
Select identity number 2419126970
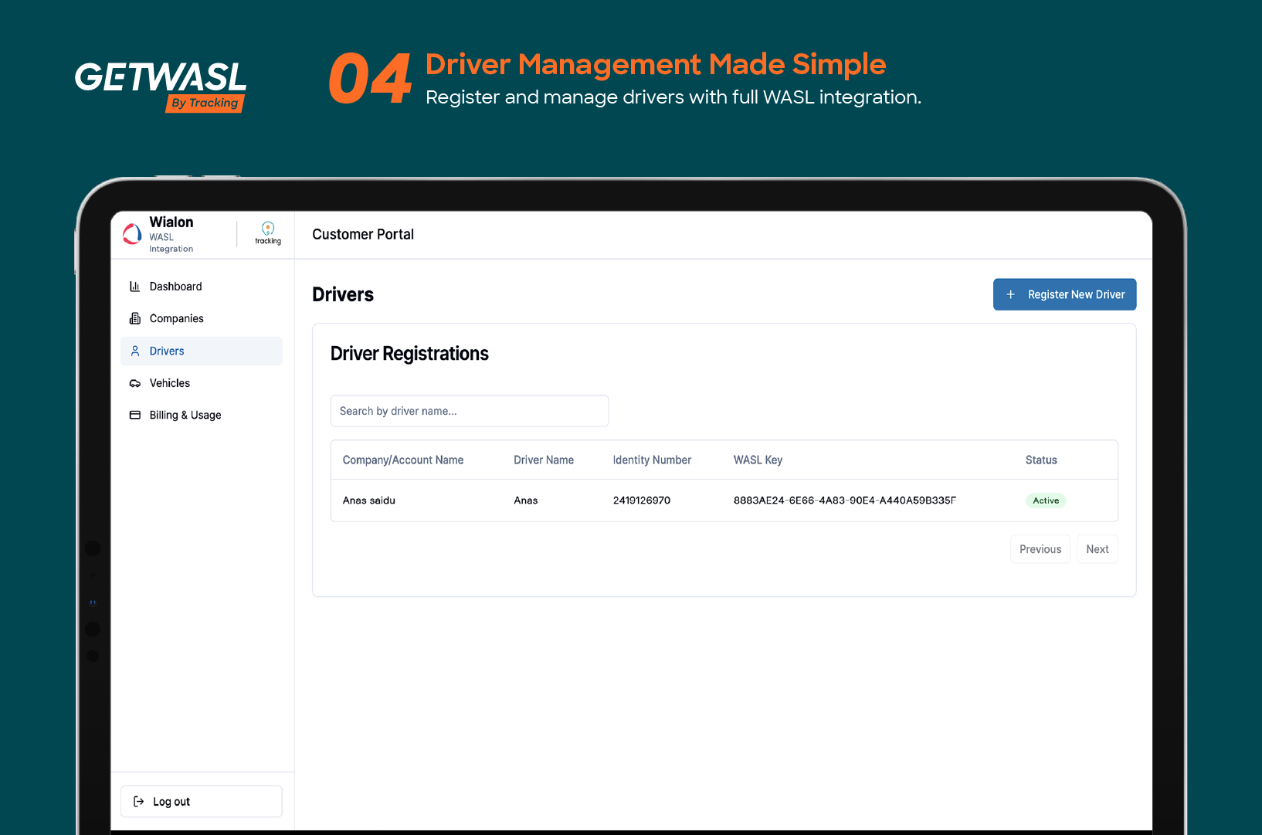click(x=642, y=501)
